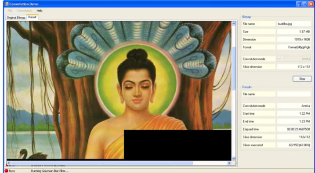Select the Result tab
The image size is (315, 173).
(32, 17)
